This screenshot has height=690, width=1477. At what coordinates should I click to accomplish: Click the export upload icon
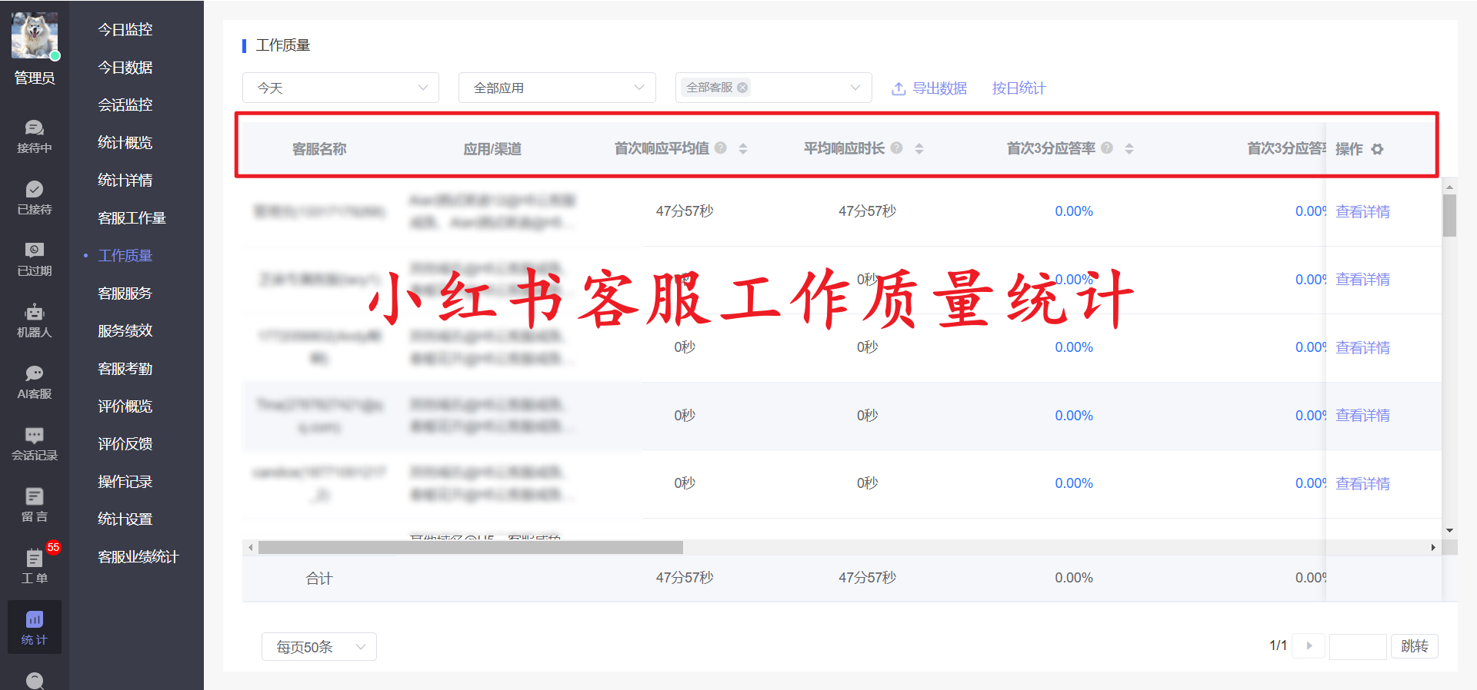[898, 88]
